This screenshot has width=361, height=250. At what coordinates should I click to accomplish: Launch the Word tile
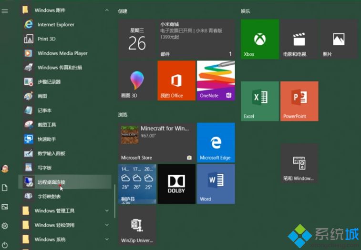[216, 184]
